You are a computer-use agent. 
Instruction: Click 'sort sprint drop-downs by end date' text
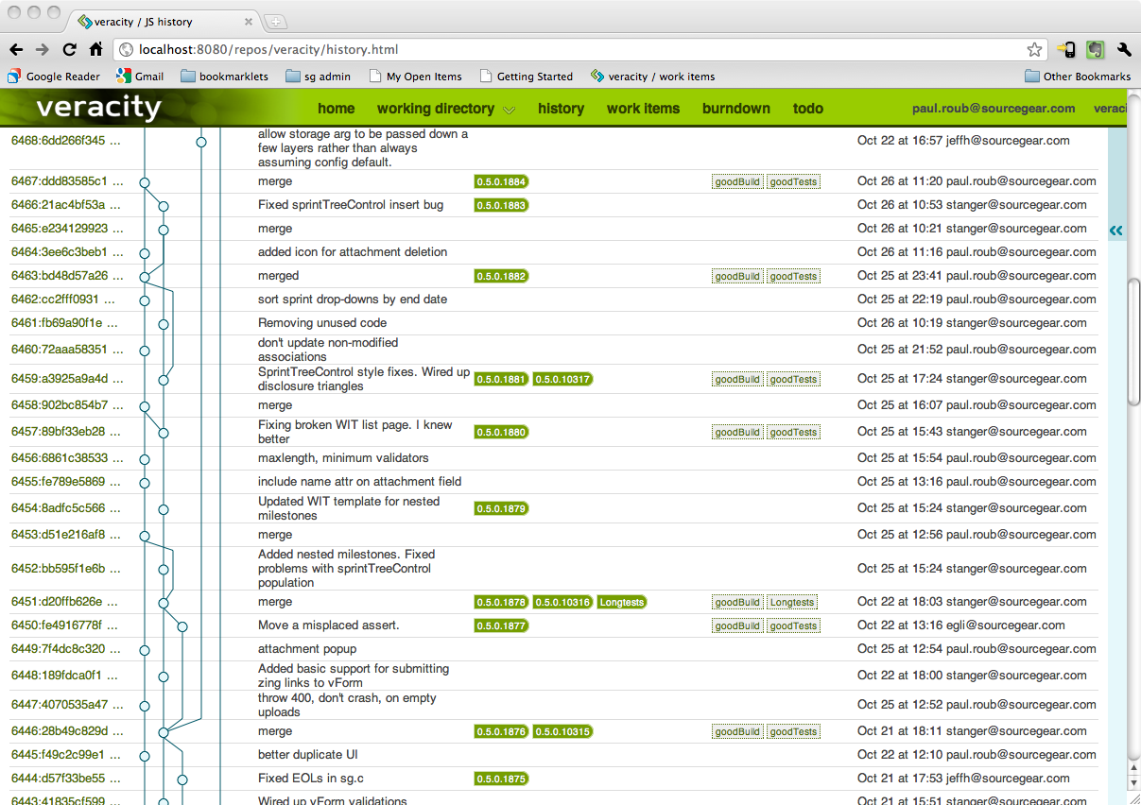pos(353,300)
